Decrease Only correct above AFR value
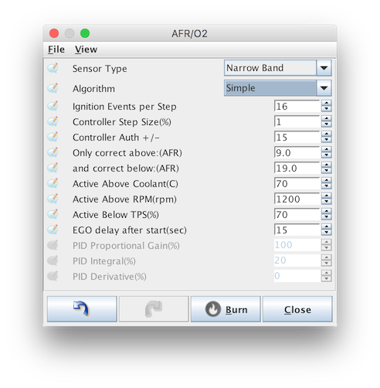Viewport: 380px width, 388px height. pyautogui.click(x=326, y=155)
